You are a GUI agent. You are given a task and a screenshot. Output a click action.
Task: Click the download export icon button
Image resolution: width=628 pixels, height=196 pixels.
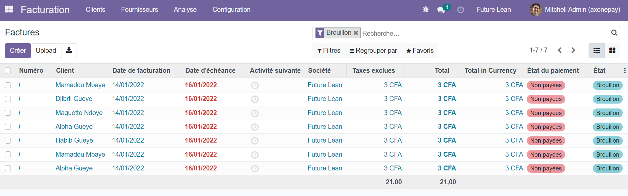pyautogui.click(x=69, y=50)
